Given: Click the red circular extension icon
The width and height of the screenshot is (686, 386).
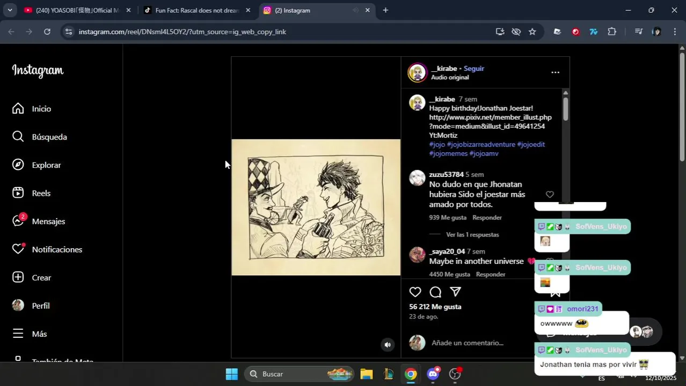Looking at the screenshot, I should [575, 32].
